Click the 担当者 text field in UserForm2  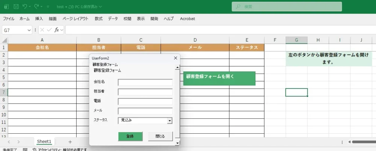[145, 92]
